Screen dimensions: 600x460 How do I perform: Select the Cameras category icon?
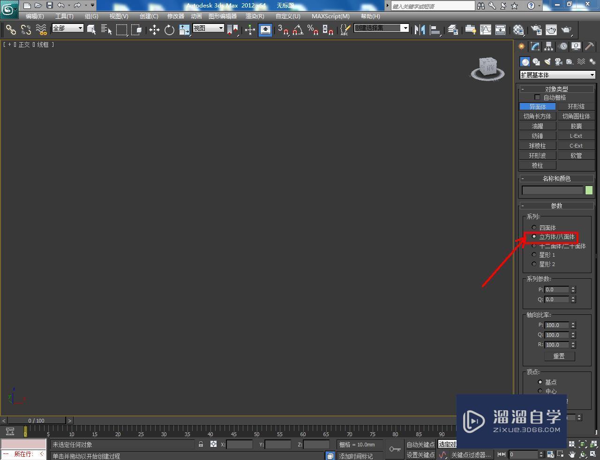(x=558, y=62)
